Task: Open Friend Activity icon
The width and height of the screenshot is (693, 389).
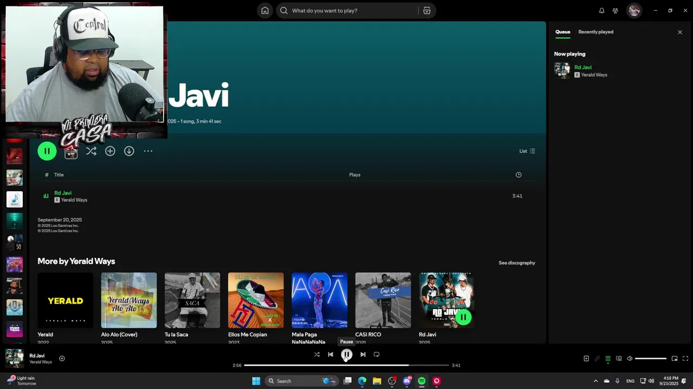Action: pyautogui.click(x=616, y=10)
